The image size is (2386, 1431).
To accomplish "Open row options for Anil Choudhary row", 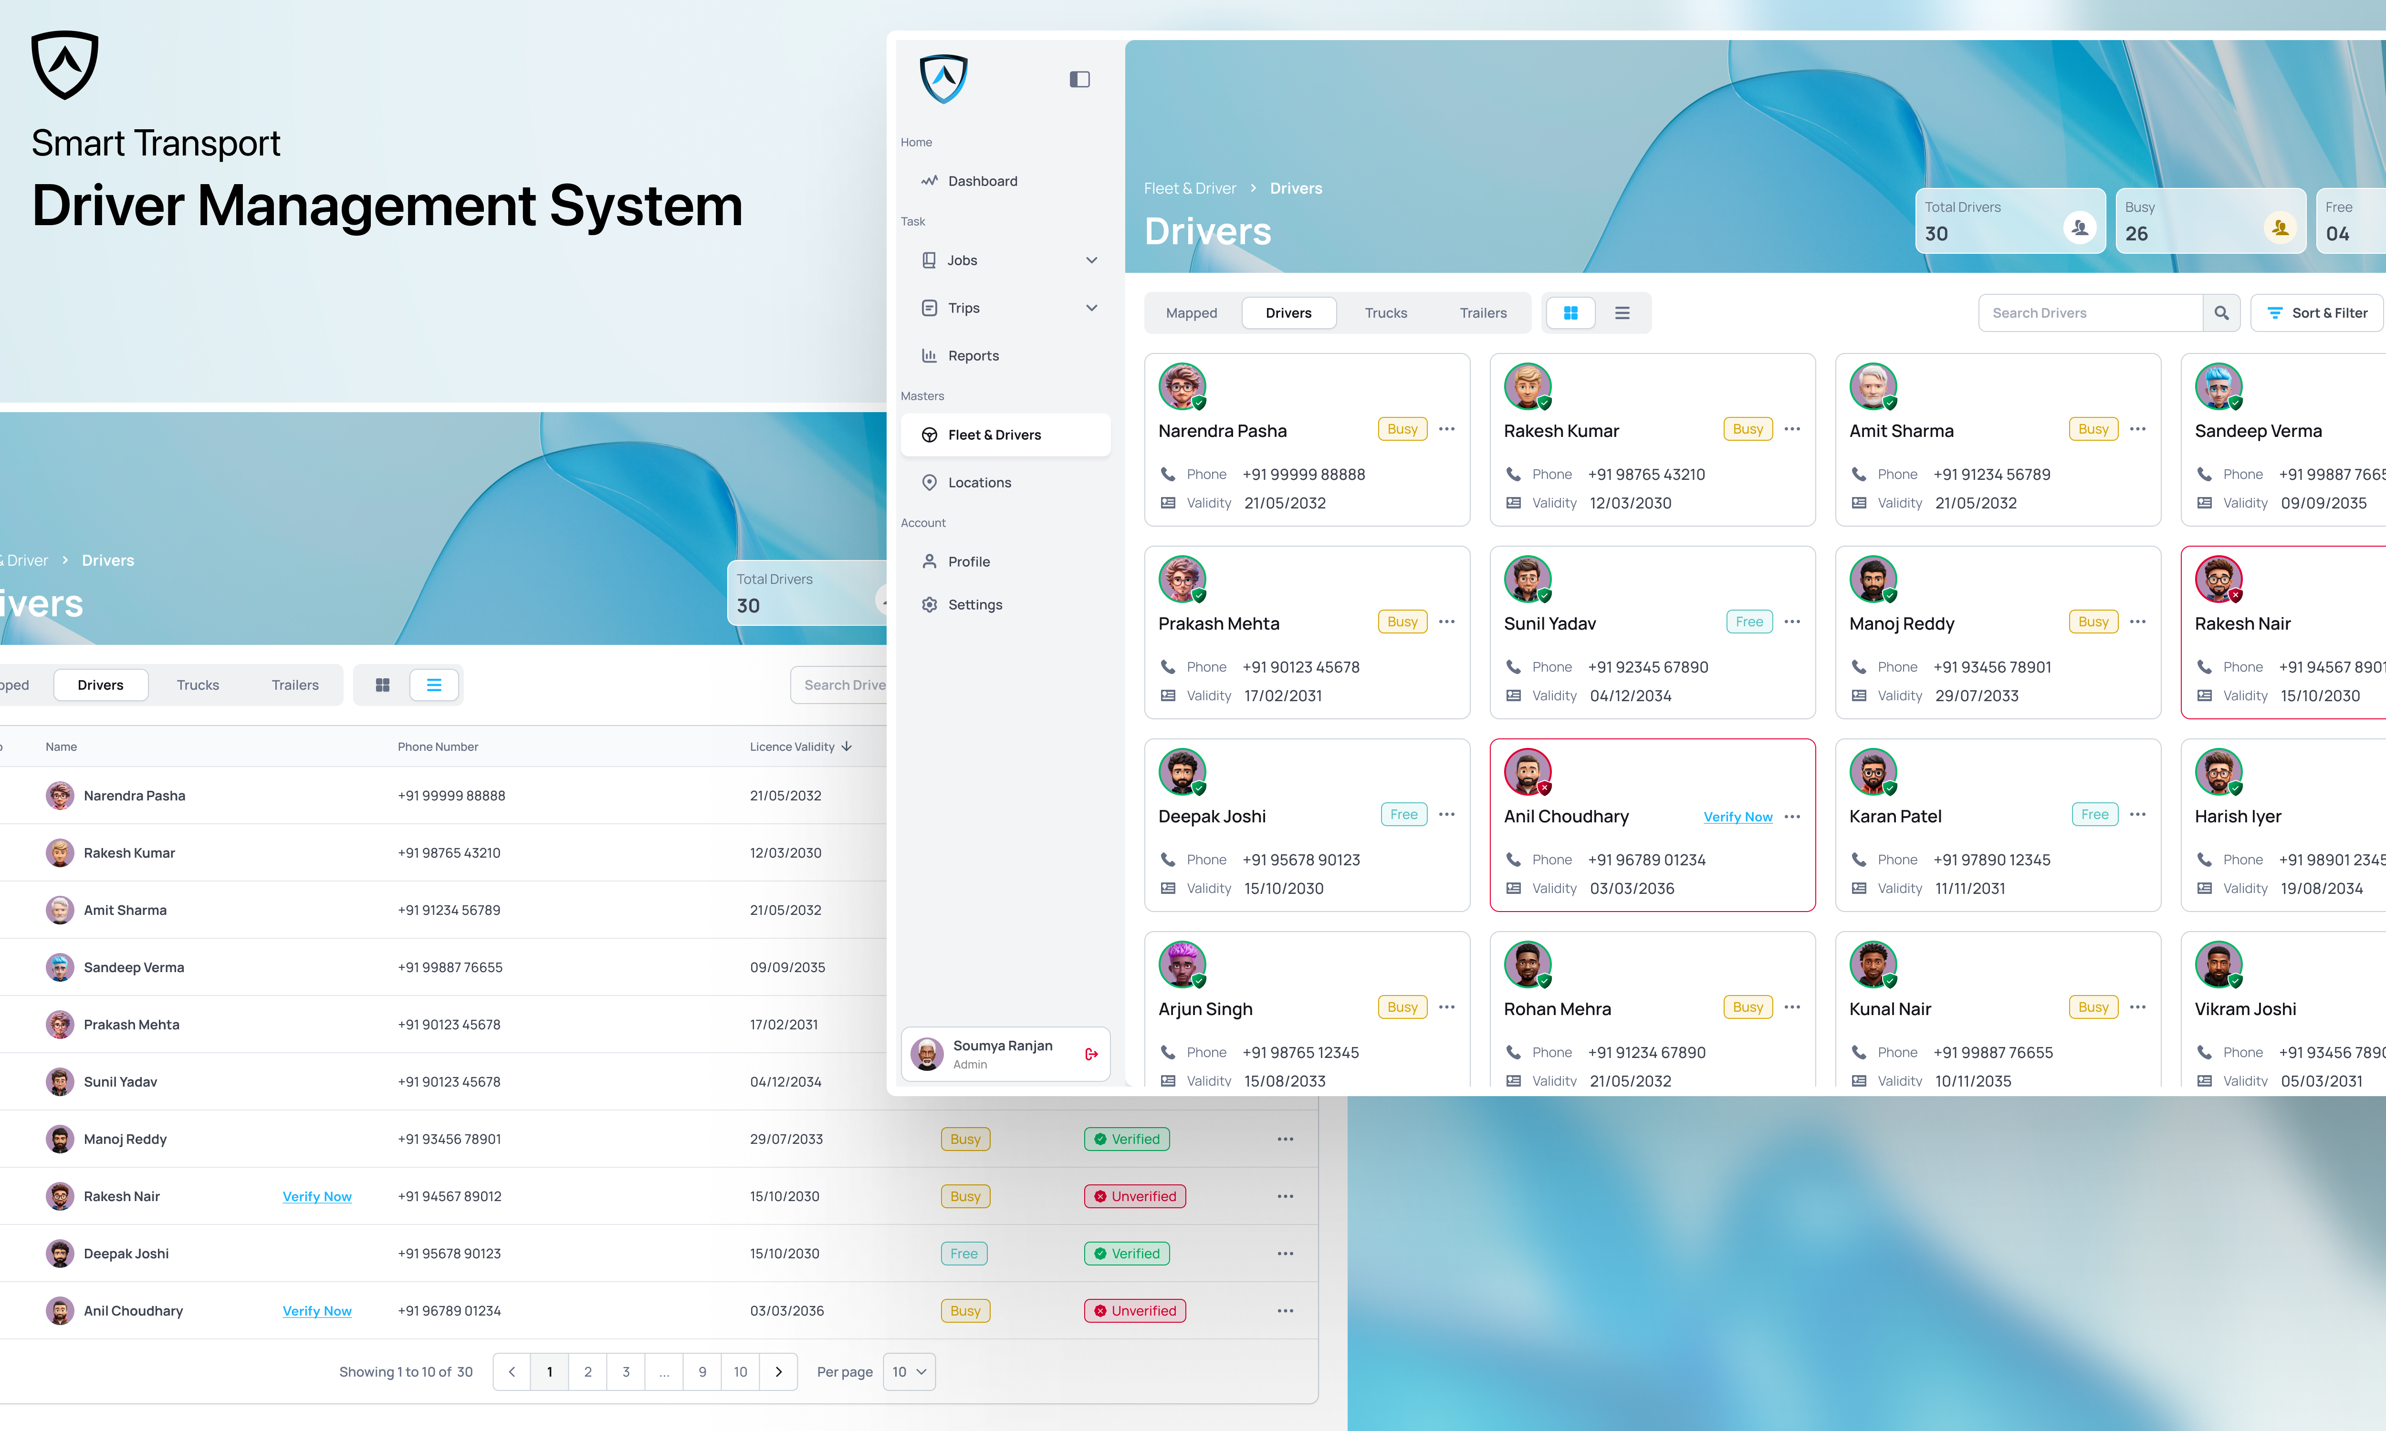I will 1286,1311.
